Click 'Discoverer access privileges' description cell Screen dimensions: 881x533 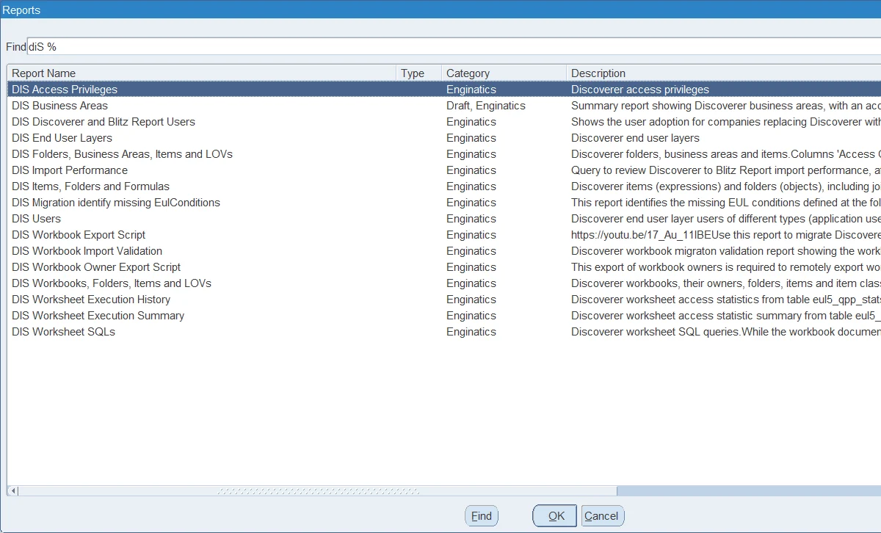pyautogui.click(x=640, y=90)
